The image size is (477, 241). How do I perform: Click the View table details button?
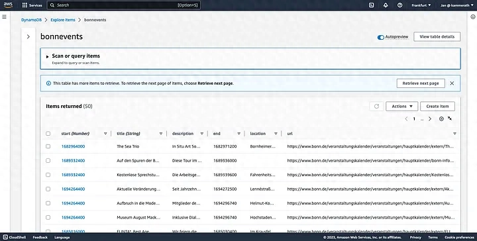click(437, 36)
